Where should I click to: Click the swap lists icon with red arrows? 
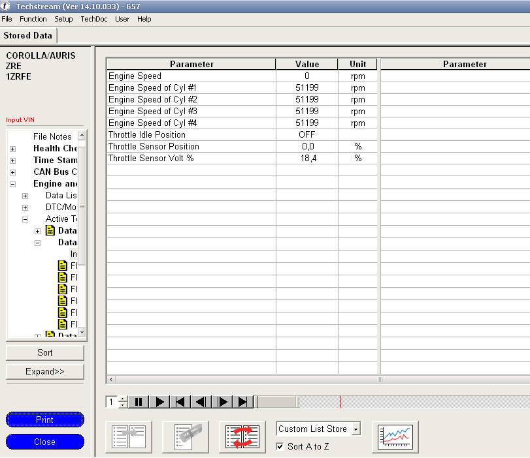pos(242,436)
